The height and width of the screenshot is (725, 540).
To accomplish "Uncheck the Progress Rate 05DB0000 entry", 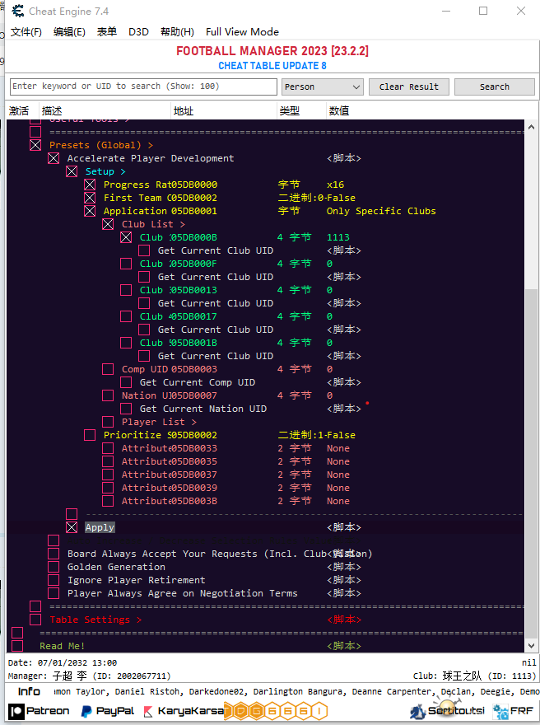I will point(90,185).
